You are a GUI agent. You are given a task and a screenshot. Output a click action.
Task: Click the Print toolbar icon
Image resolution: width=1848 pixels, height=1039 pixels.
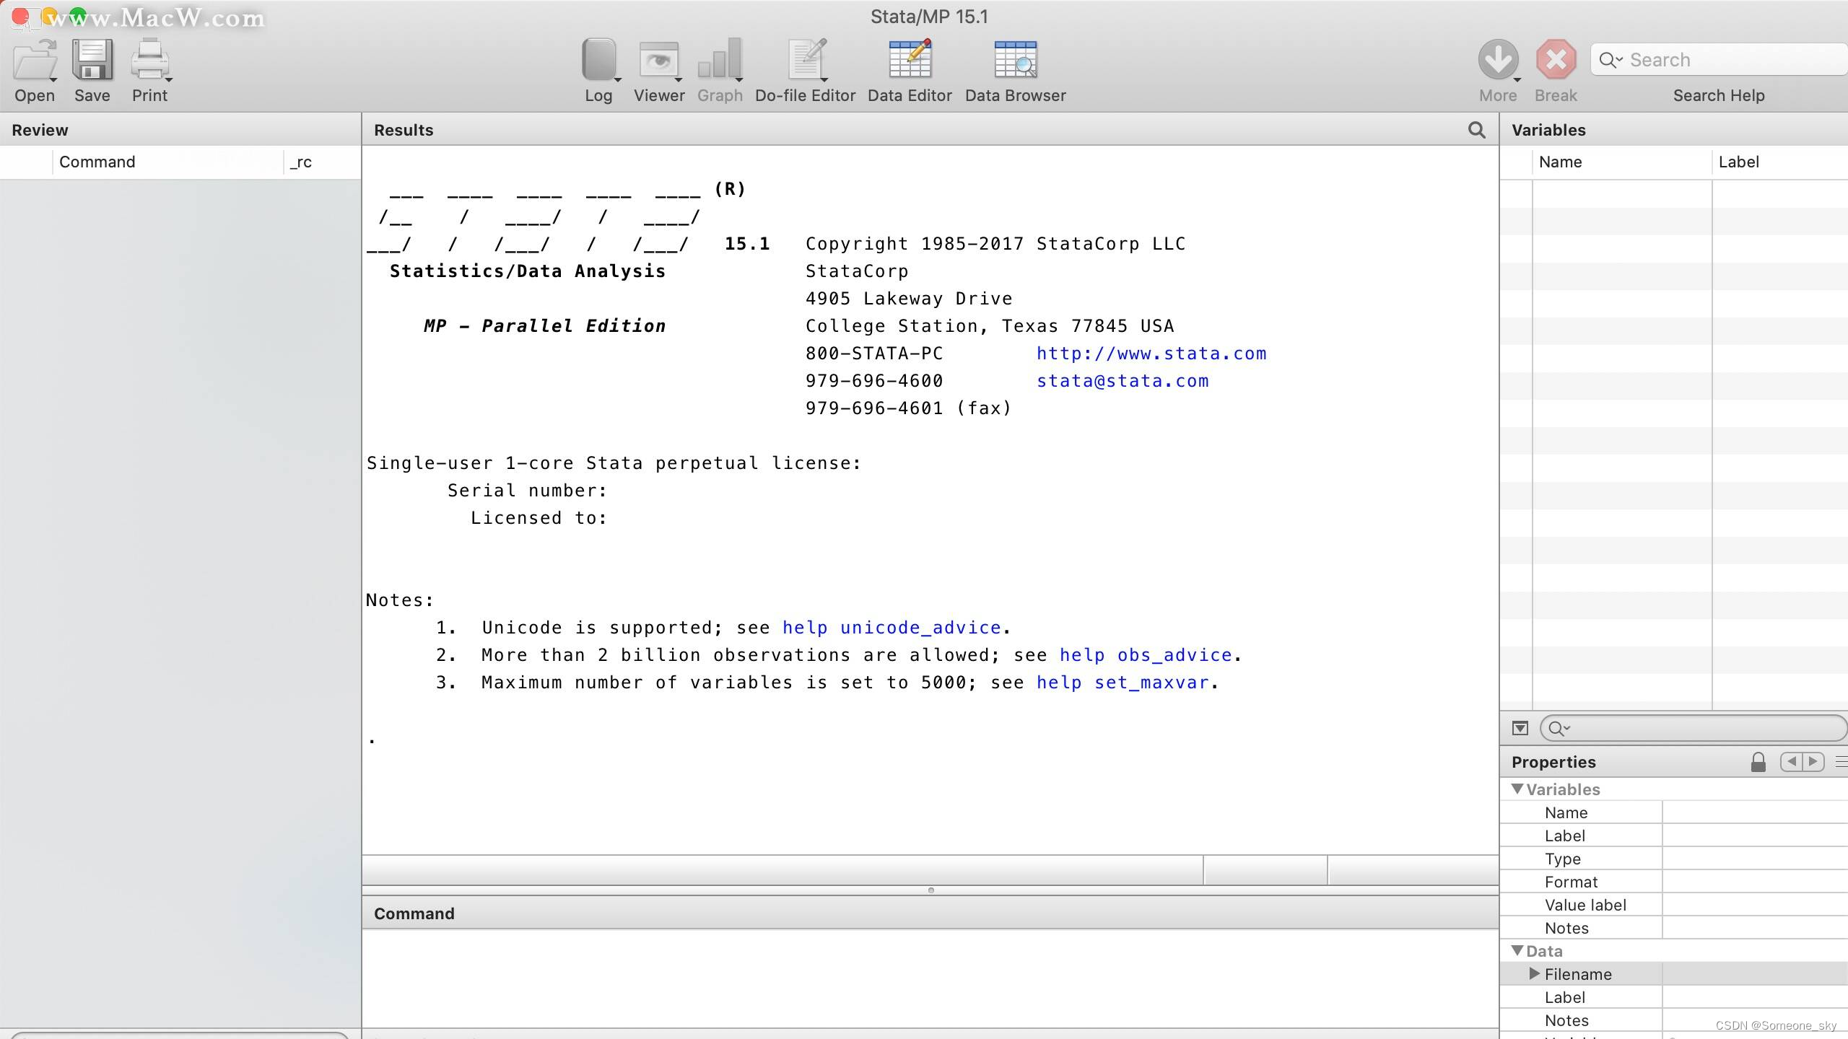[x=149, y=59]
